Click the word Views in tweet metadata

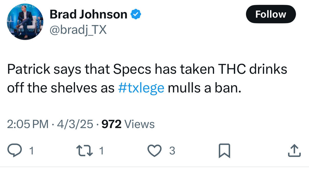point(141,124)
